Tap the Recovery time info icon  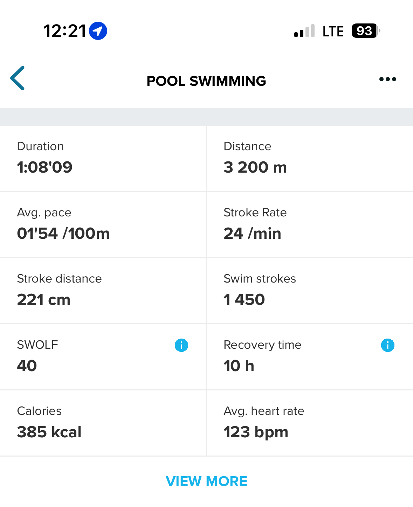(387, 345)
